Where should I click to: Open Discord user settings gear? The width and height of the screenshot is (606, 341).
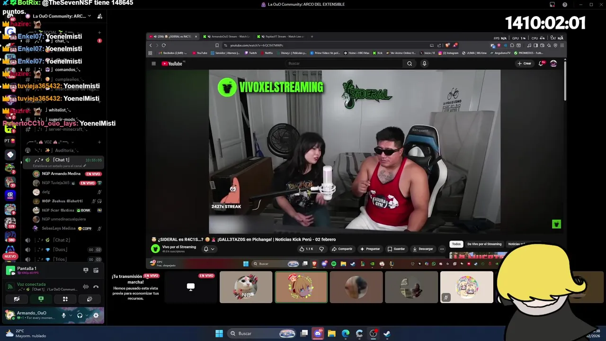point(96,315)
